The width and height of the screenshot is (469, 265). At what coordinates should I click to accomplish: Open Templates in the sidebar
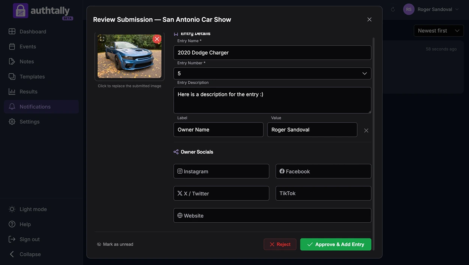tap(41, 76)
